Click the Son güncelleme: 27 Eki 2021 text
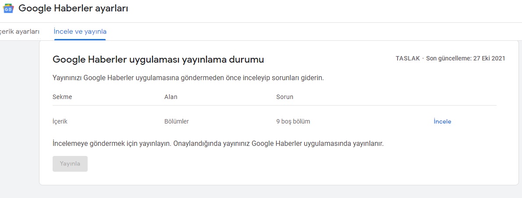Image resolution: width=522 pixels, height=198 pixels. coord(466,59)
